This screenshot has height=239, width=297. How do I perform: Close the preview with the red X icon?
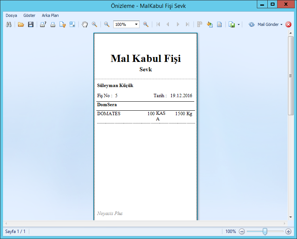click(x=288, y=24)
